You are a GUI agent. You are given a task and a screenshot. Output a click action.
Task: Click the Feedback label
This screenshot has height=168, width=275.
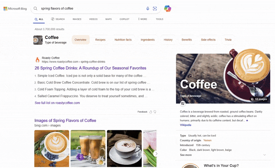[142, 112]
